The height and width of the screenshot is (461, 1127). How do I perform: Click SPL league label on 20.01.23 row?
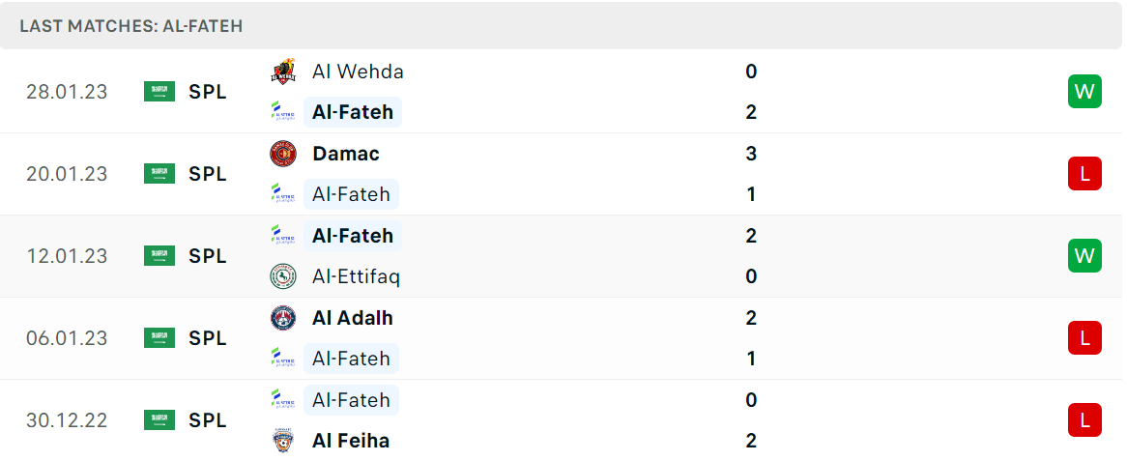[208, 174]
